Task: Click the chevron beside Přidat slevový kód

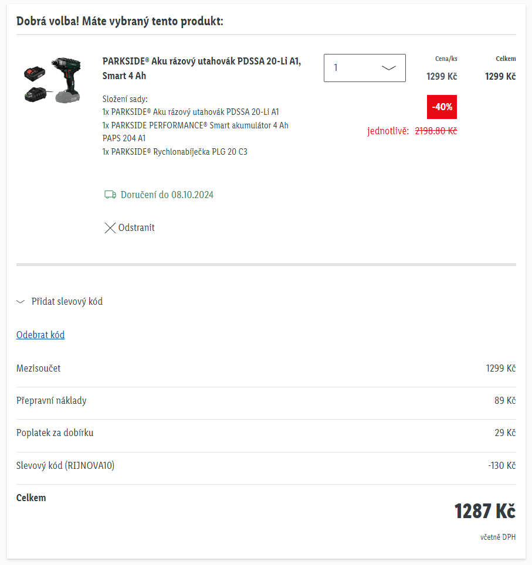Action: tap(21, 302)
